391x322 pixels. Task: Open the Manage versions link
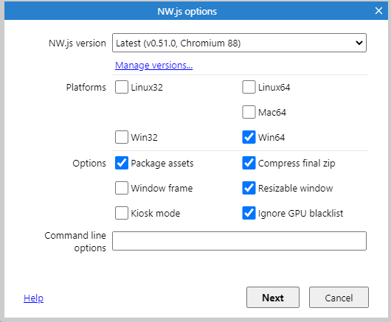(154, 66)
